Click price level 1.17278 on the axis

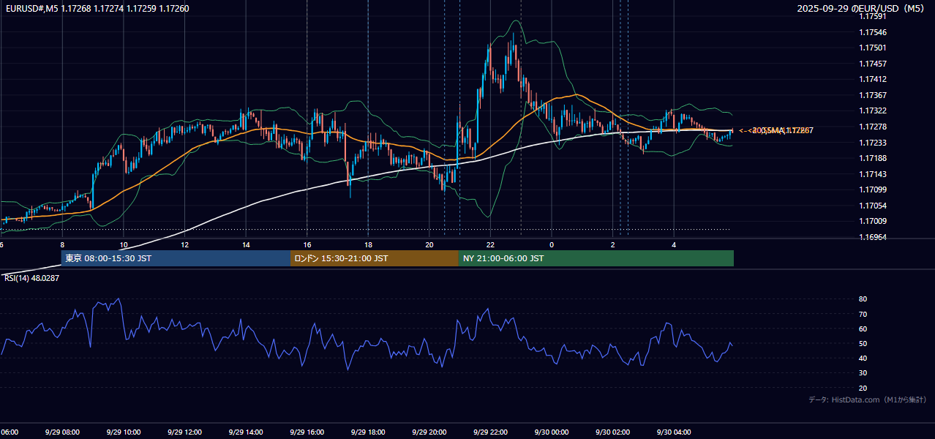pyautogui.click(x=873, y=127)
